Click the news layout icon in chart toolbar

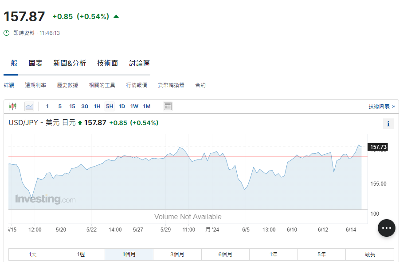[168, 106]
